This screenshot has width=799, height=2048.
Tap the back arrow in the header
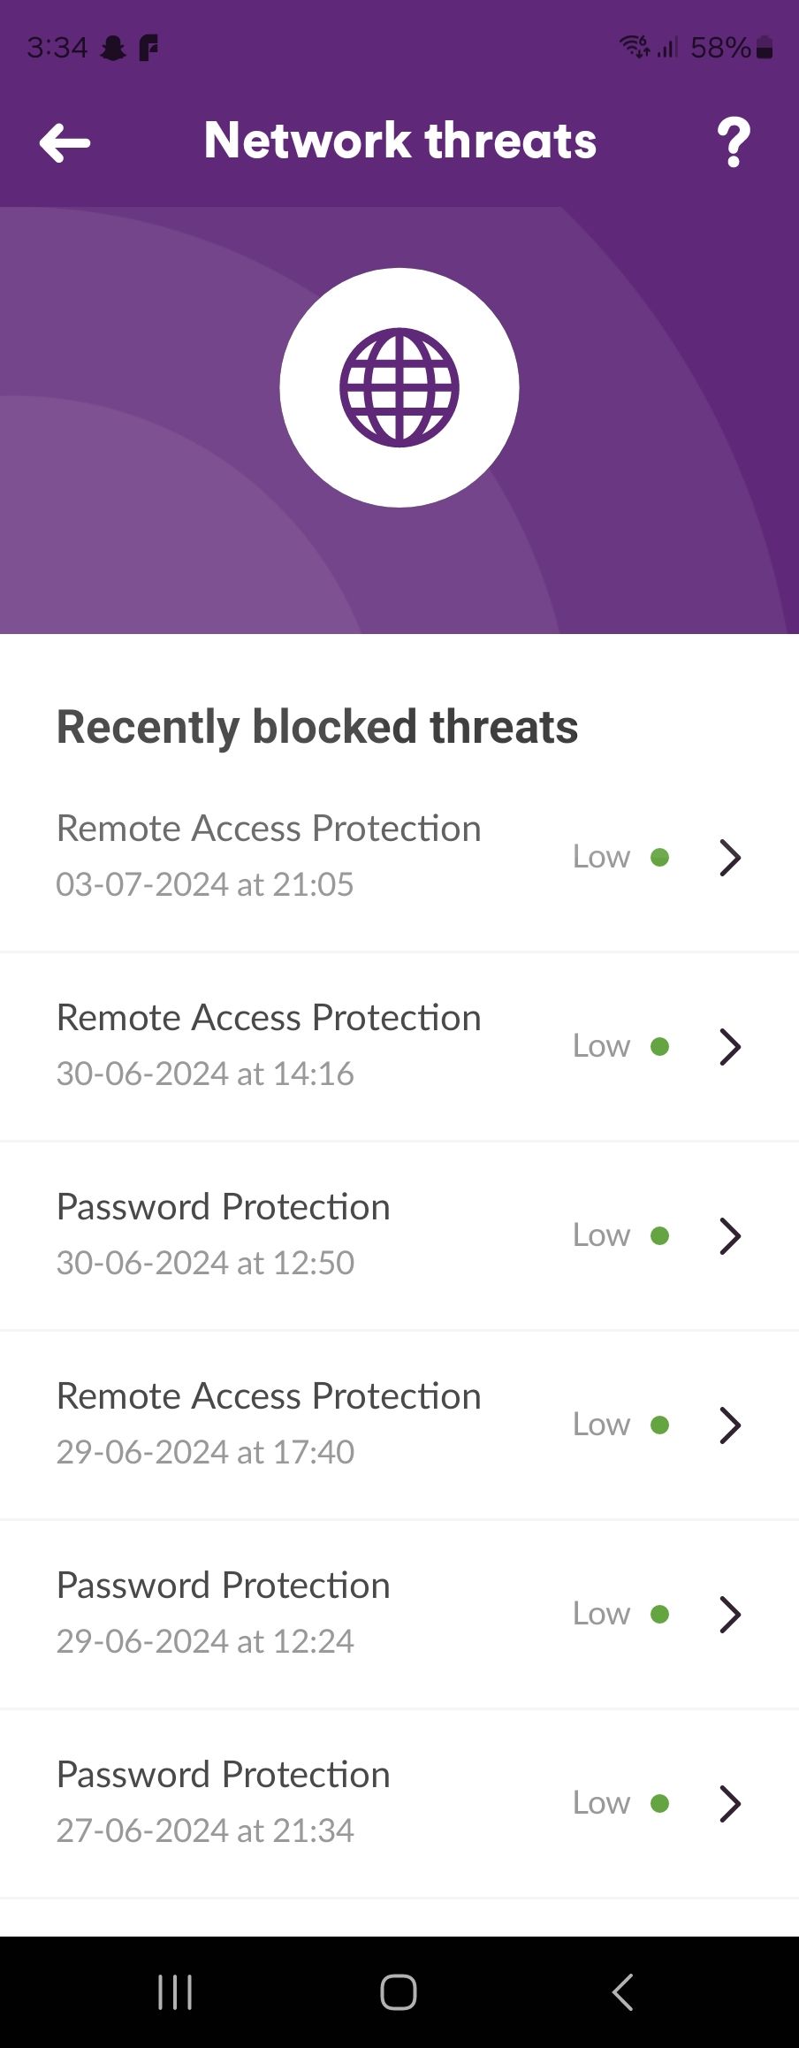click(65, 142)
